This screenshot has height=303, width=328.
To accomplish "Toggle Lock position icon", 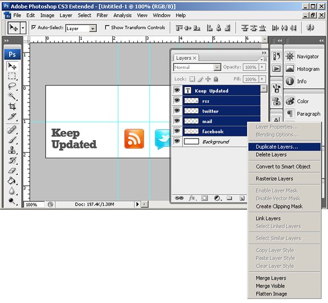I will coord(208,79).
